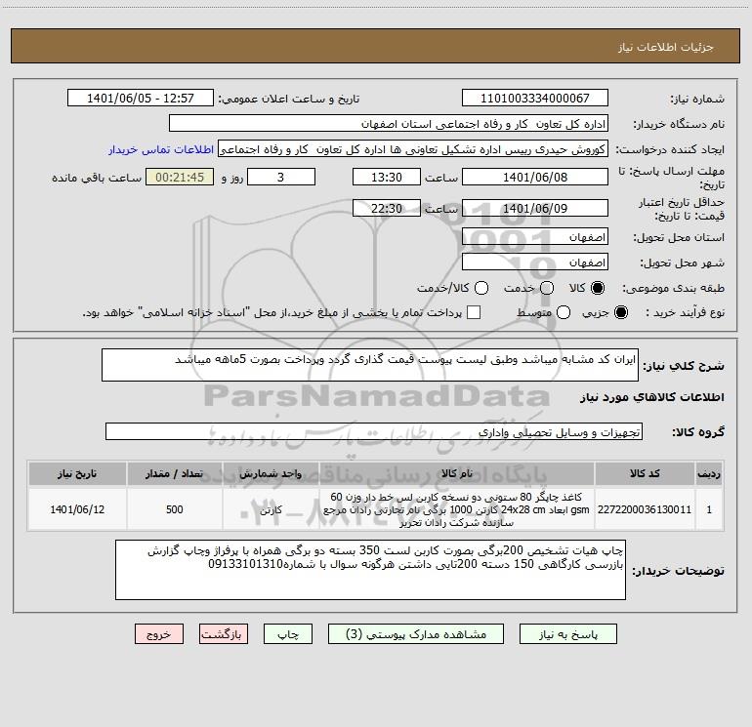Click the quantity cell 500
Viewport: 752px width, 727px height.
tap(174, 509)
